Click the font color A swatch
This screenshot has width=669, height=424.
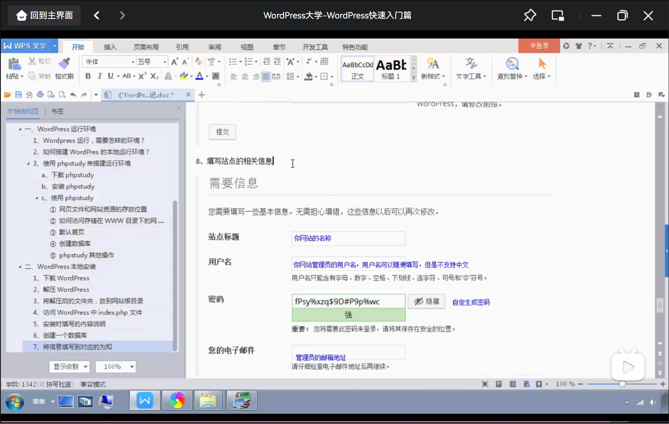tap(200, 76)
